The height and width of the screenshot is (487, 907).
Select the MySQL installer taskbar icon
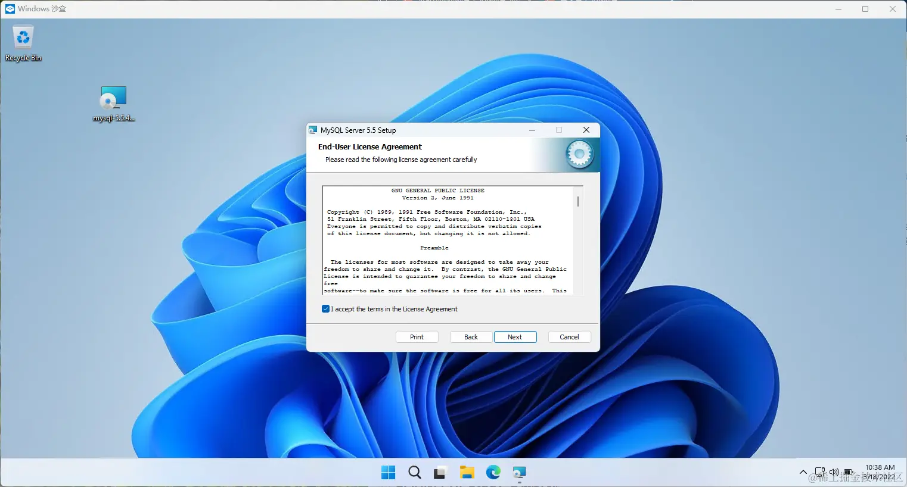519,473
